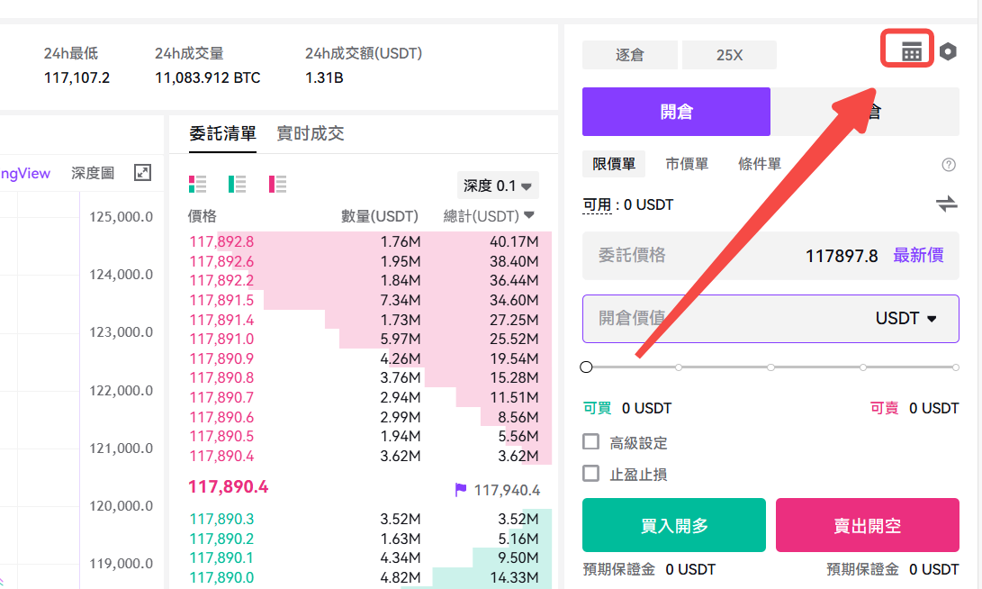Click 賣出開空 button
Image resolution: width=982 pixels, height=589 pixels.
tap(868, 525)
